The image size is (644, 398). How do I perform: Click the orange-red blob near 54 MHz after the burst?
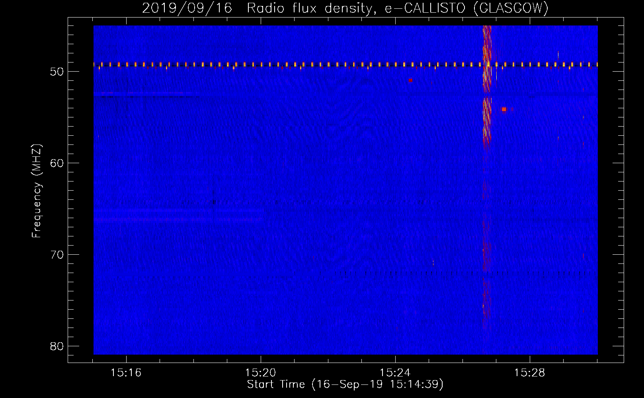tap(504, 109)
